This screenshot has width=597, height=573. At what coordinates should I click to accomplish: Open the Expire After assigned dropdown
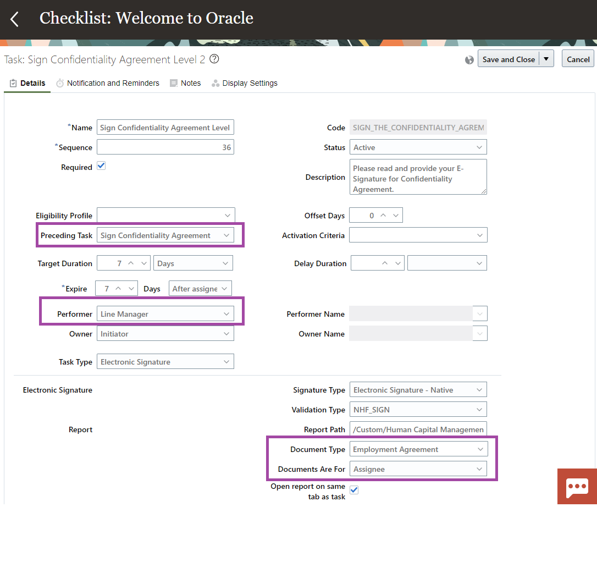(x=200, y=288)
